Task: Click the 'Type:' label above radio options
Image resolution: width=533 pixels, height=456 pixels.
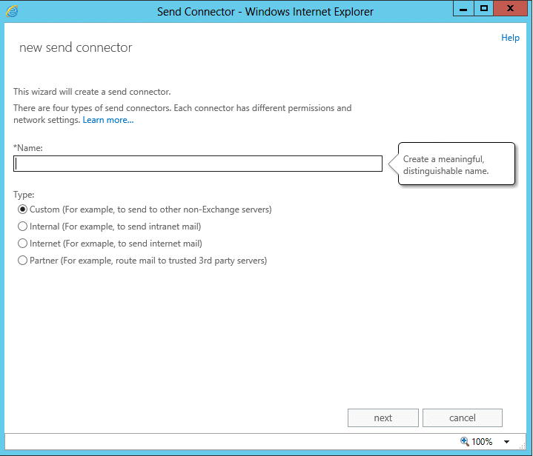Action: click(x=24, y=195)
